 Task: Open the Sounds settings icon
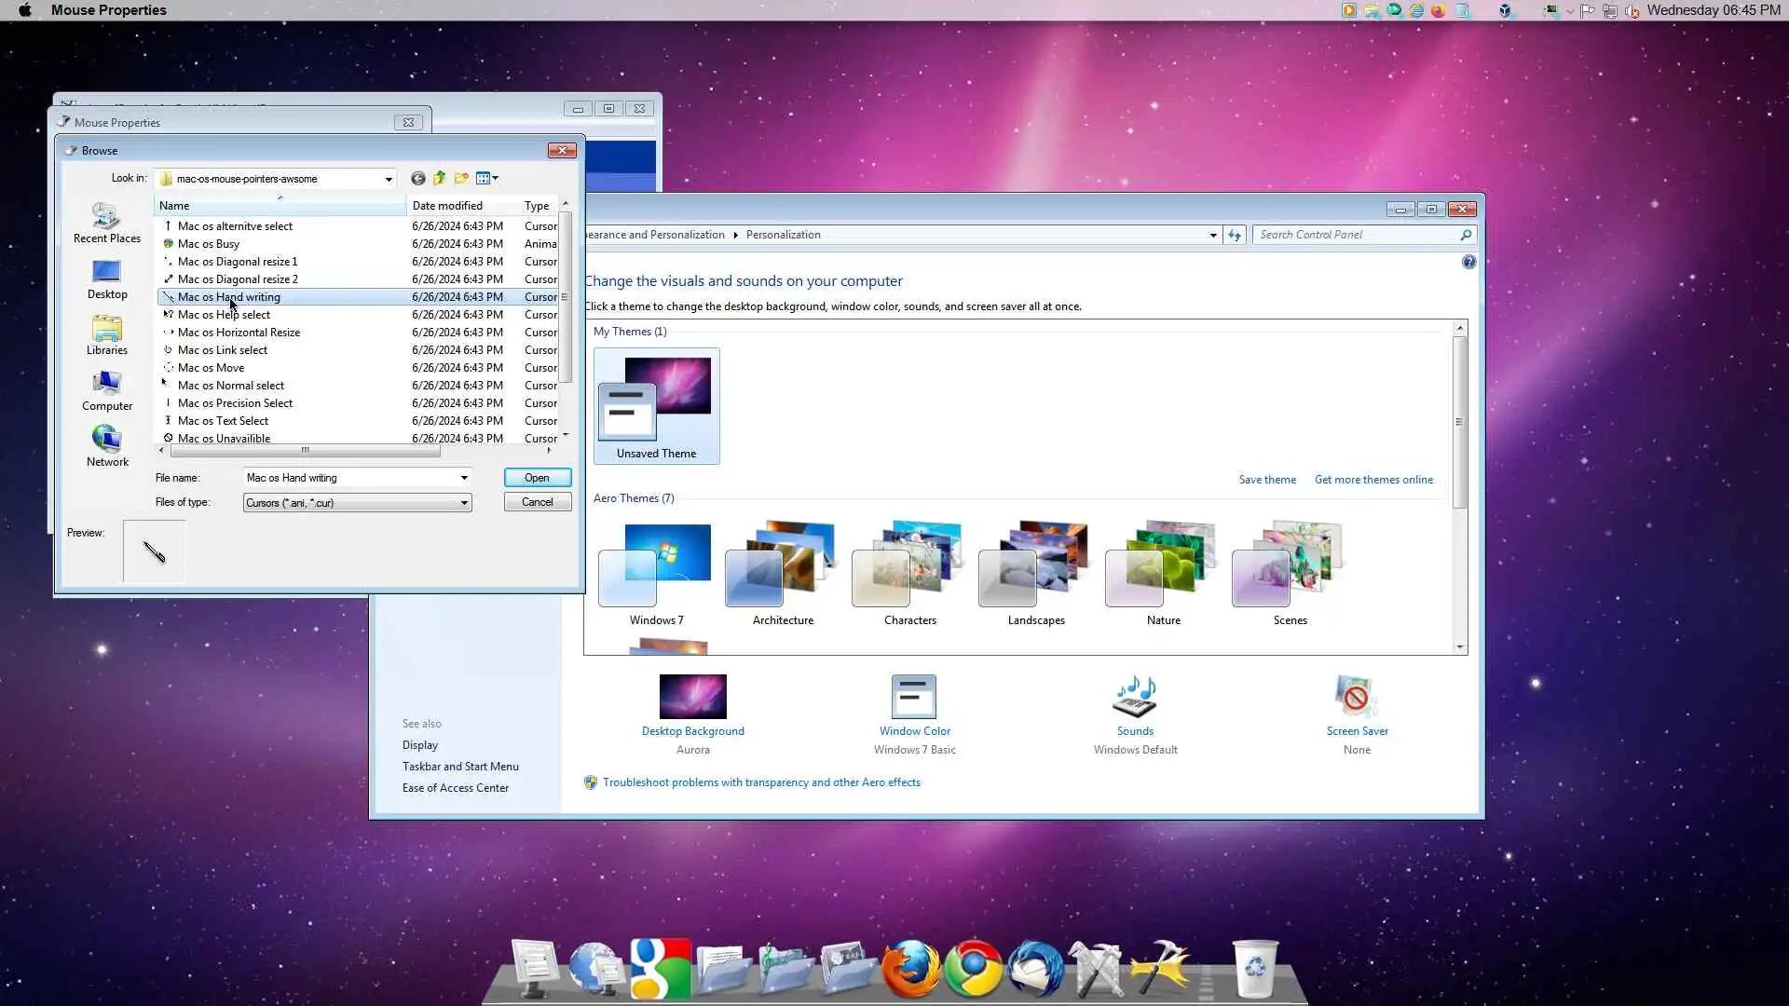(x=1135, y=699)
